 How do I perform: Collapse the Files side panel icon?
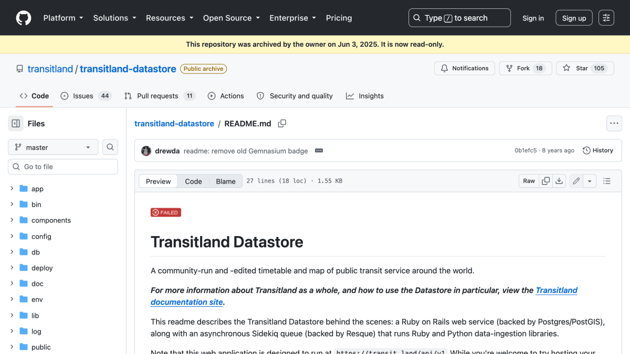(16, 124)
